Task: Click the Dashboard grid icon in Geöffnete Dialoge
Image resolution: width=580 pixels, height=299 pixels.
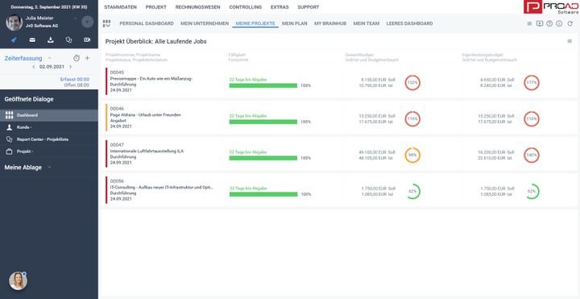Action: pos(10,115)
